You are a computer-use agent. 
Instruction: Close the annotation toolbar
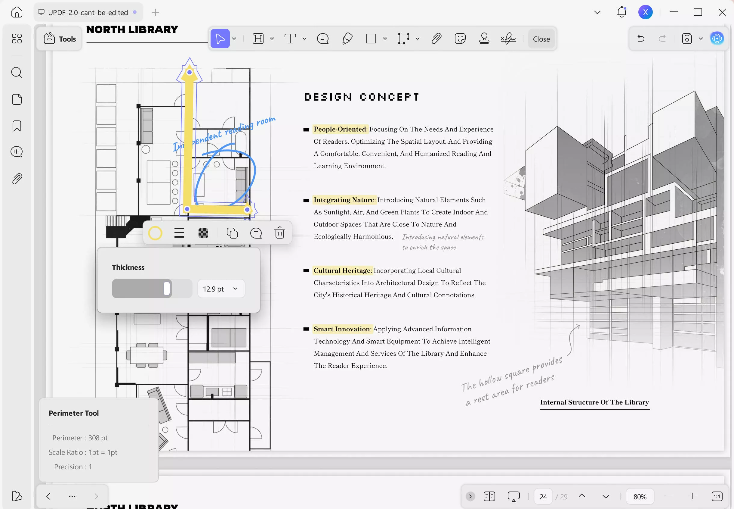click(x=541, y=39)
